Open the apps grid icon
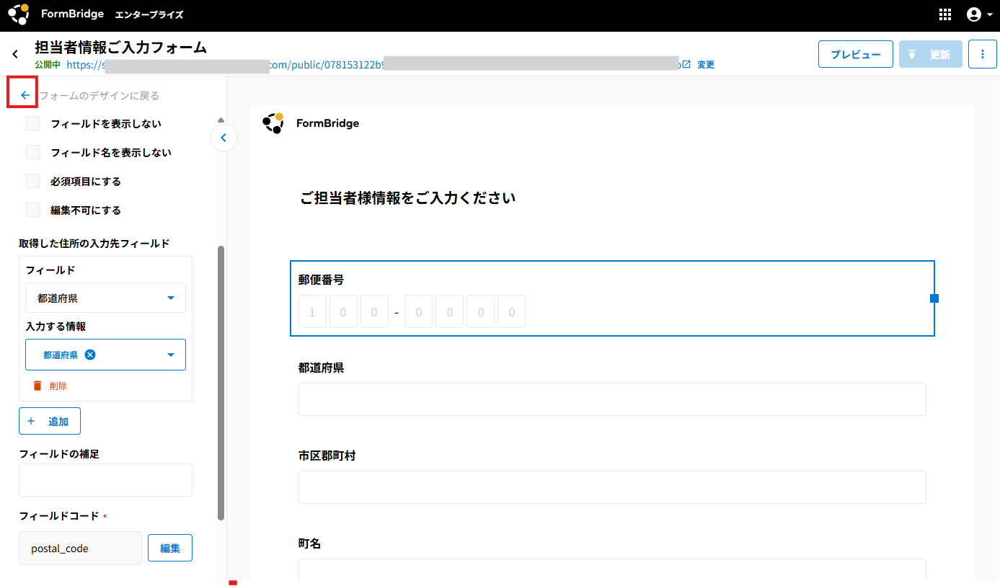The height and width of the screenshot is (586, 1000). click(x=945, y=14)
